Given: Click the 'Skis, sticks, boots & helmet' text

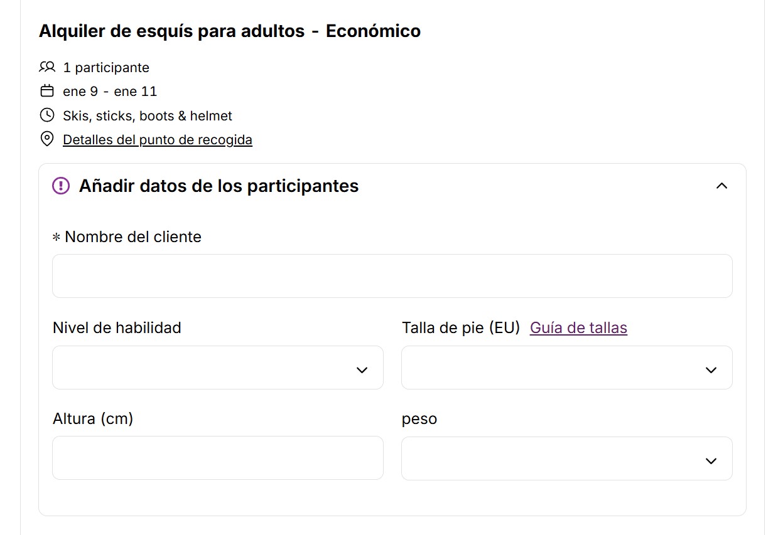Looking at the screenshot, I should click(x=148, y=115).
